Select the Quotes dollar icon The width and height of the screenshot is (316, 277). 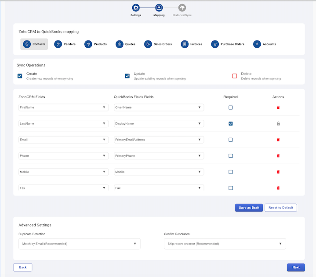pos(119,44)
